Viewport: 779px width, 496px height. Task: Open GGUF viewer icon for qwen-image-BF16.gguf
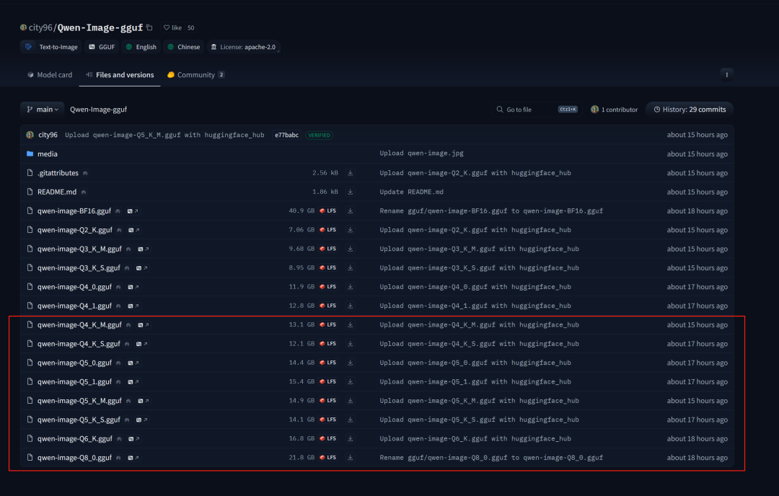point(133,211)
